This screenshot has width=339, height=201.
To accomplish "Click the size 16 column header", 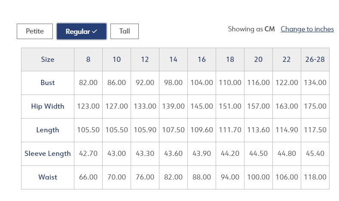I will point(202,59).
